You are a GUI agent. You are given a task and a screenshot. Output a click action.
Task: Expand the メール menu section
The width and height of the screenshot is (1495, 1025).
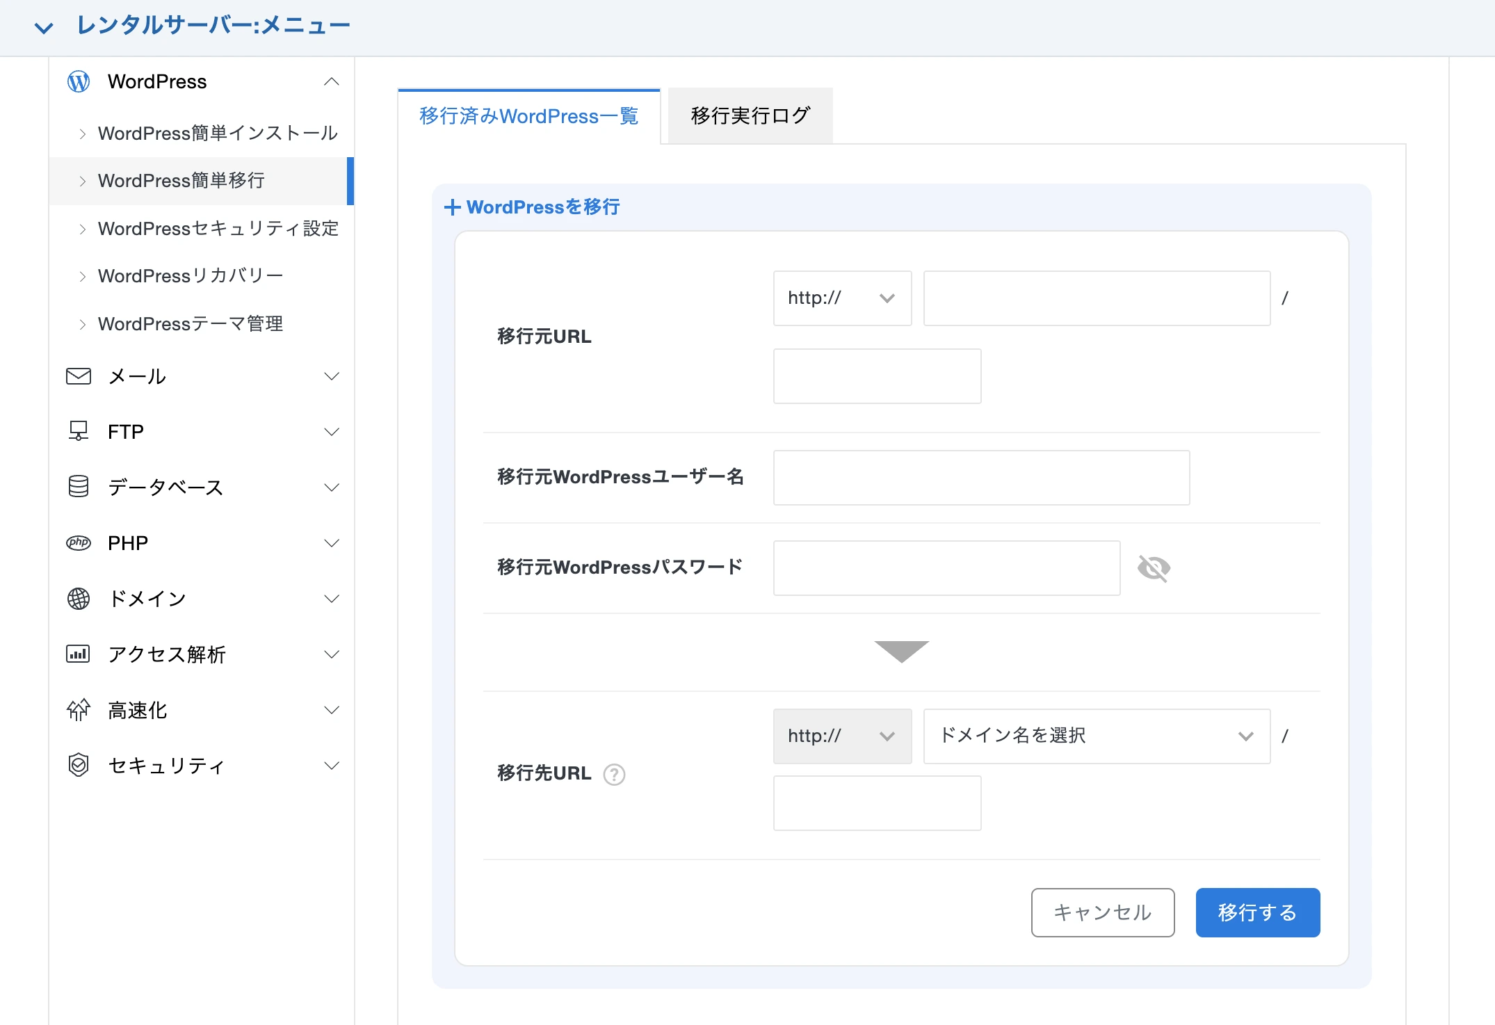point(332,376)
